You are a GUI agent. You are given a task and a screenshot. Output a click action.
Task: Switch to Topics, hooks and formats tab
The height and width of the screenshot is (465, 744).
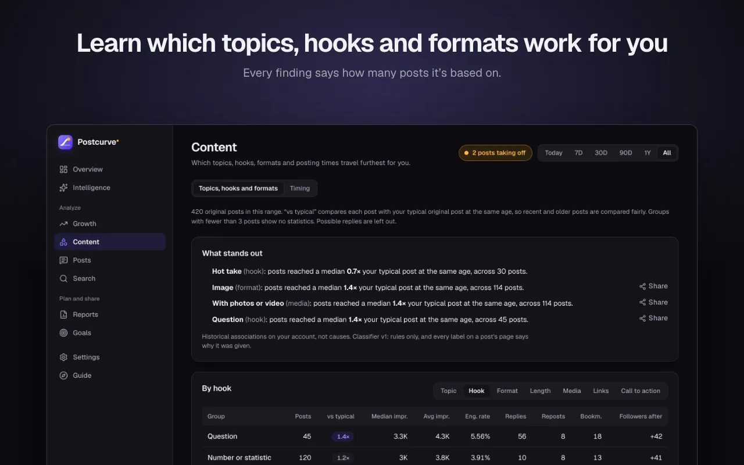click(238, 188)
